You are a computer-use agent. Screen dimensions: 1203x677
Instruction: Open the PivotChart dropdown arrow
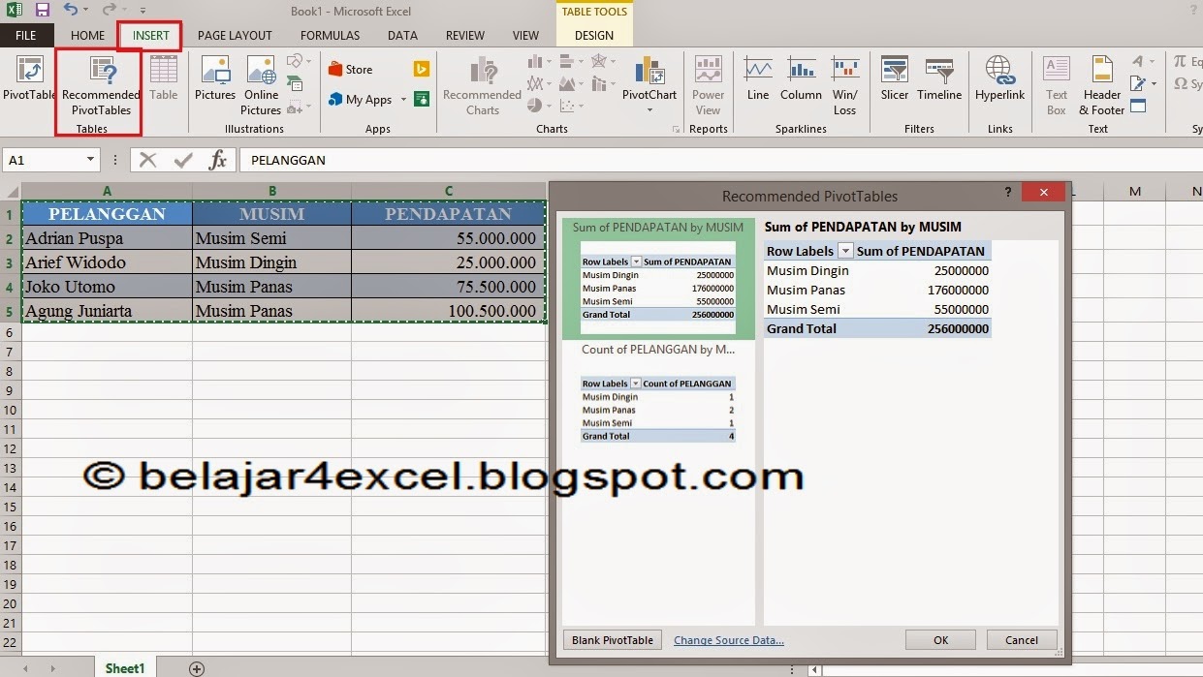649,110
